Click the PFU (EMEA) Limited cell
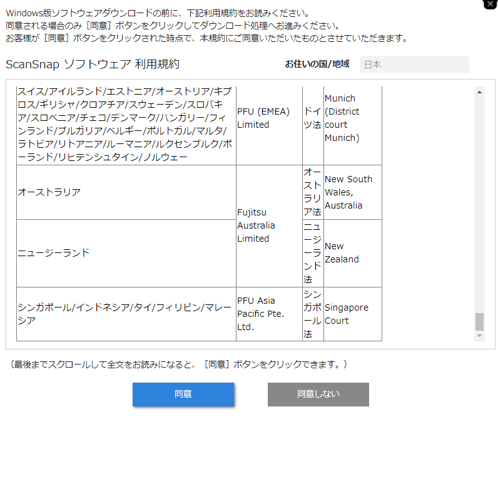The image size is (498, 486). point(269,125)
